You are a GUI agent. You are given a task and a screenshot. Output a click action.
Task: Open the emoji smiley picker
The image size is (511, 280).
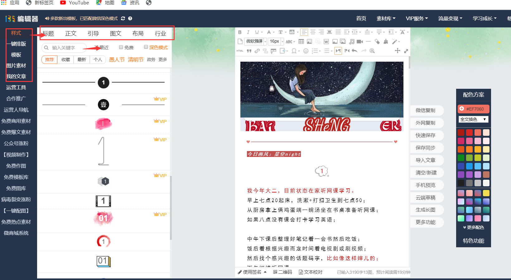pyautogui.click(x=306, y=51)
